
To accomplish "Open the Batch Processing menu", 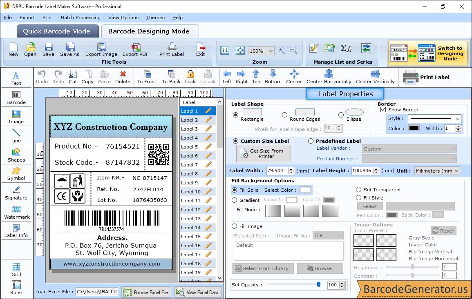I will [81, 18].
